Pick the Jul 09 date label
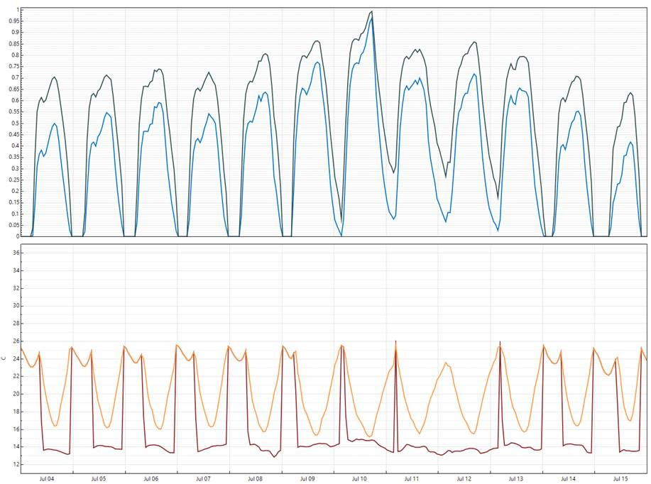The image size is (651, 484). click(x=307, y=478)
